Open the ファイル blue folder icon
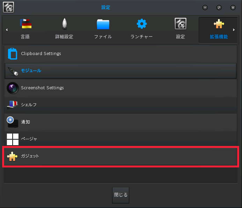242x208 pixels. pos(103,24)
